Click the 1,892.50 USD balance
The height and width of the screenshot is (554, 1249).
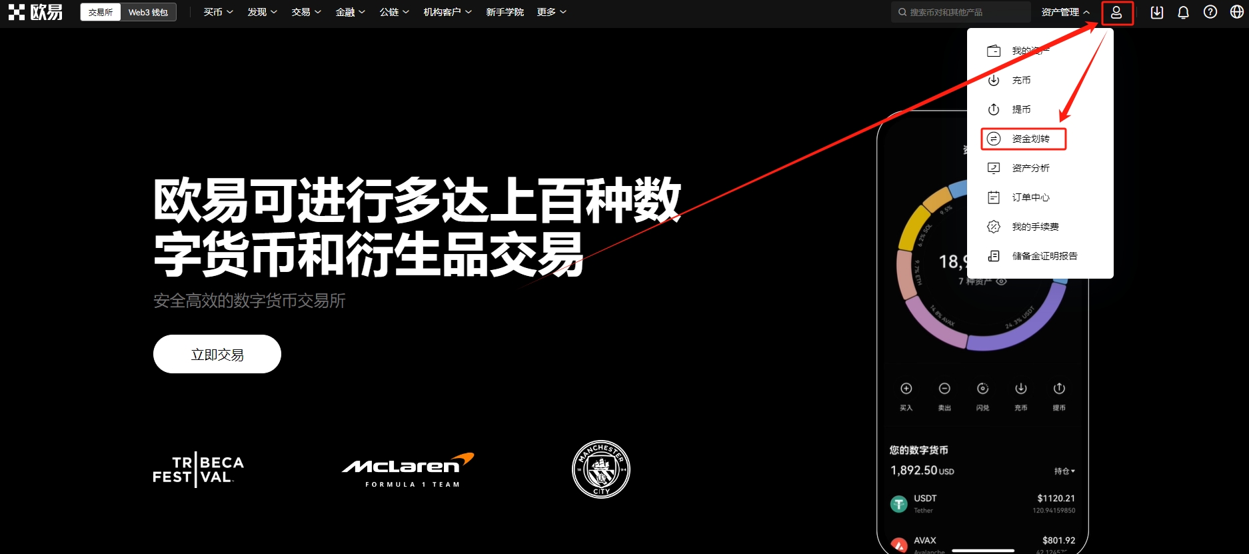click(922, 471)
